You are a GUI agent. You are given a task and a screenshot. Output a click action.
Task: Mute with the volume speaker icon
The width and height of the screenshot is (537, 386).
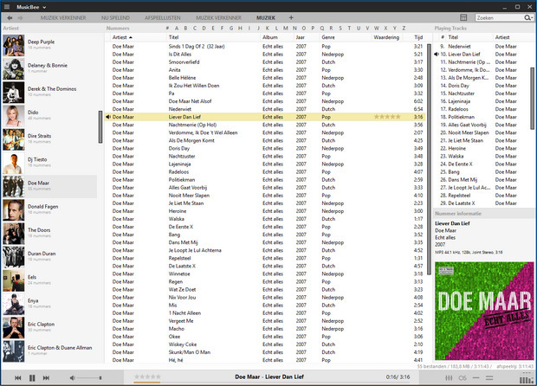point(72,378)
